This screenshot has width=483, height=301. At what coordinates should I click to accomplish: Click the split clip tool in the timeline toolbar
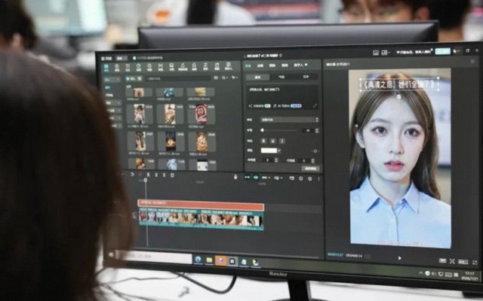click(x=148, y=175)
